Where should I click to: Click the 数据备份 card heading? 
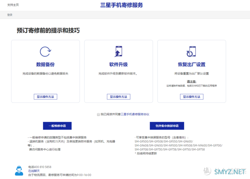[x=46, y=64]
